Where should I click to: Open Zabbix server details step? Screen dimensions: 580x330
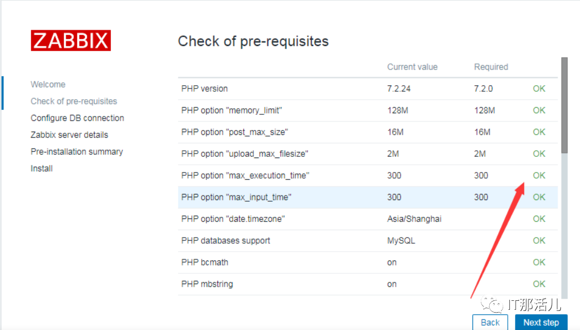[x=69, y=135]
